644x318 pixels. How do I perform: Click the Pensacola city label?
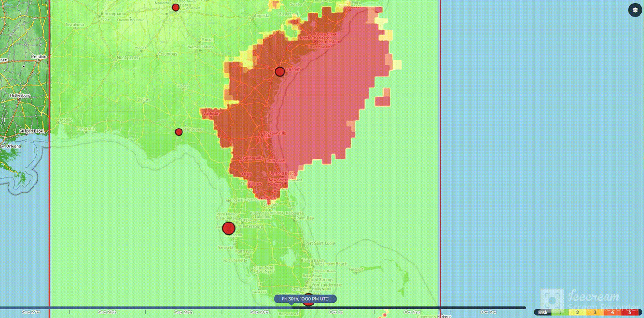click(86, 129)
